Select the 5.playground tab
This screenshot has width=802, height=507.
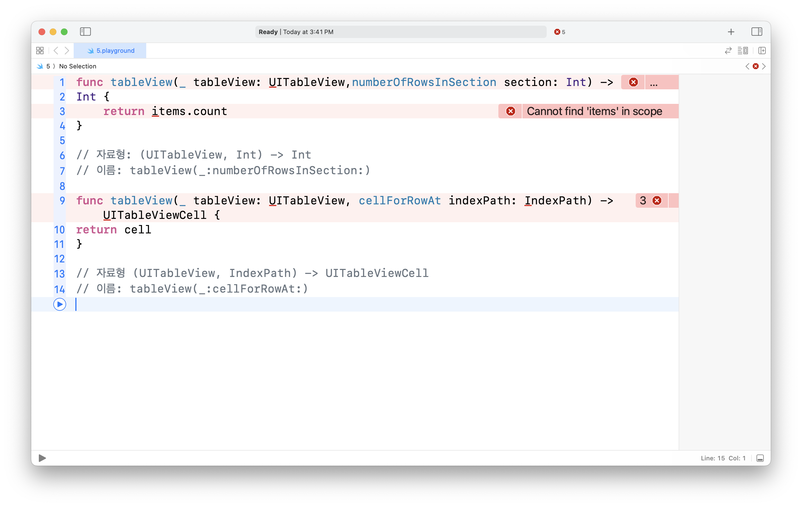110,50
